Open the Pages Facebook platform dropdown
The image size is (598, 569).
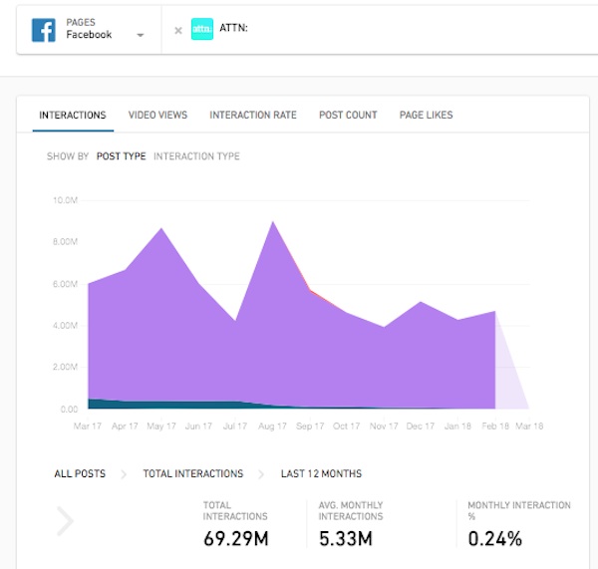140,35
